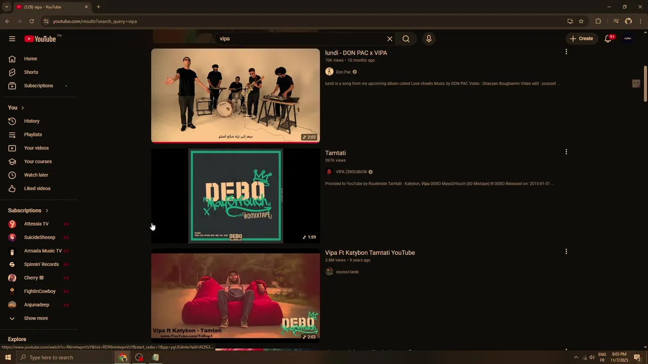Open more options for lundi video
This screenshot has width=648, height=364.
point(566,52)
